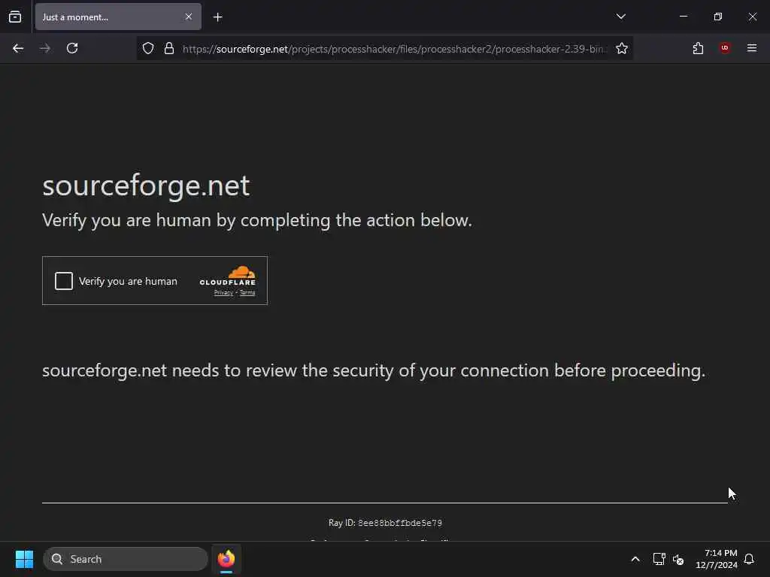The image size is (770, 577).
Task: Bookmark this page with the star
Action: click(622, 48)
